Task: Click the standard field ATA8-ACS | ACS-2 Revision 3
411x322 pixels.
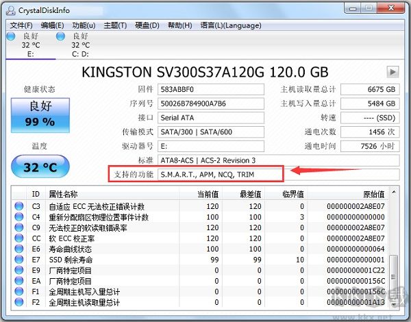Action: [279, 160]
